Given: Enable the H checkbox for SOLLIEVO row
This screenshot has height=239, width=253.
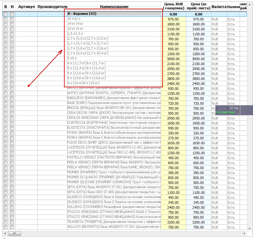Looking at the screenshot, I should tap(12, 207).
